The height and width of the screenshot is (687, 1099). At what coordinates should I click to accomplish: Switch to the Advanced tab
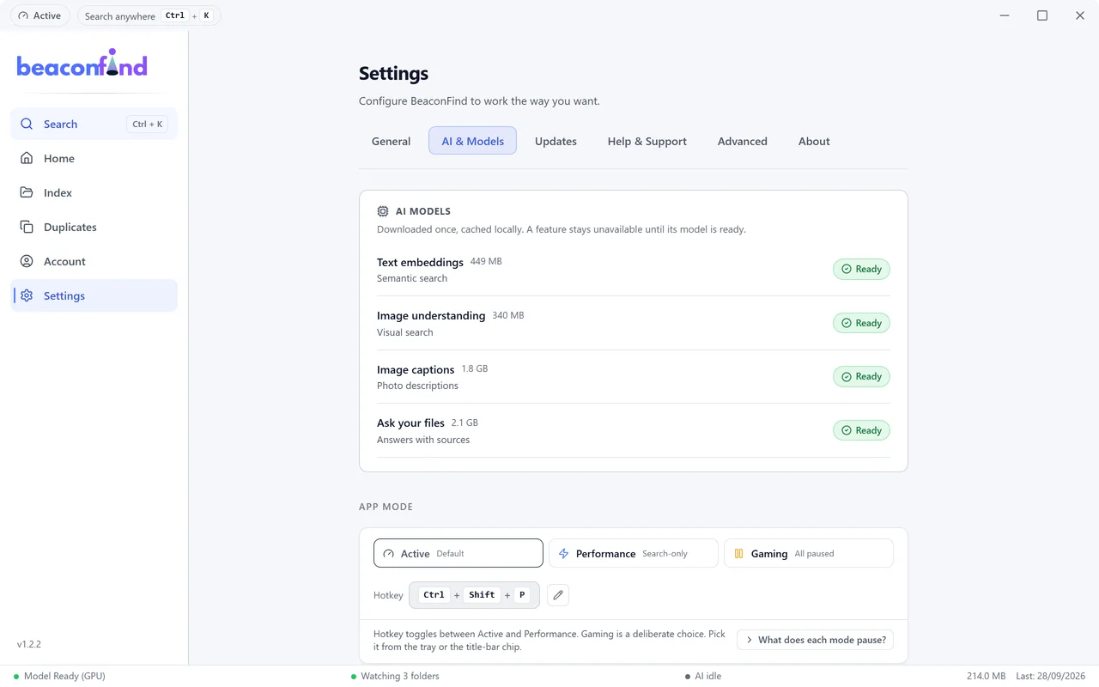pyautogui.click(x=742, y=141)
